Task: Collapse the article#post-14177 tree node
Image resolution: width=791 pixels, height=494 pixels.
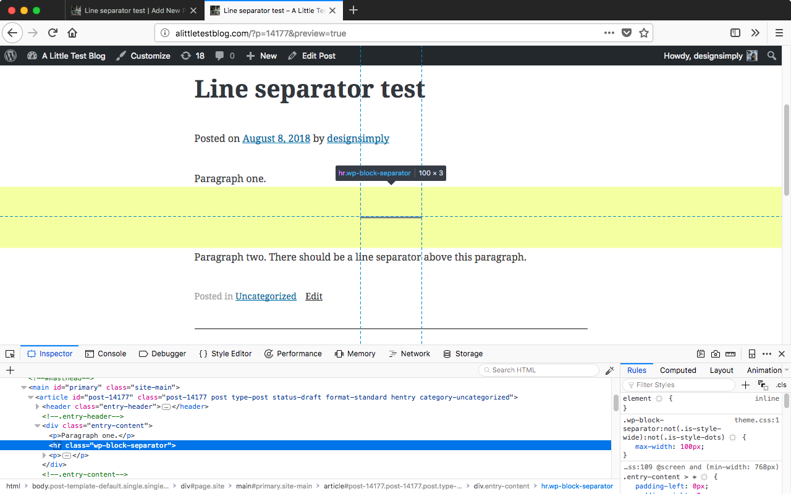Action: 30,396
